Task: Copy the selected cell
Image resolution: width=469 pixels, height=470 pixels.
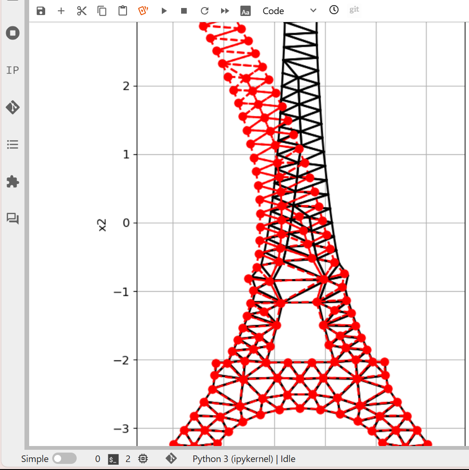Action: (102, 11)
